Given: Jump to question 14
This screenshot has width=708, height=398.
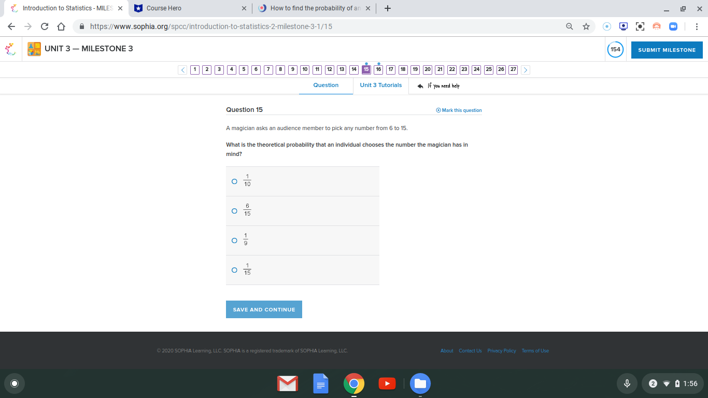Looking at the screenshot, I should pos(354,69).
